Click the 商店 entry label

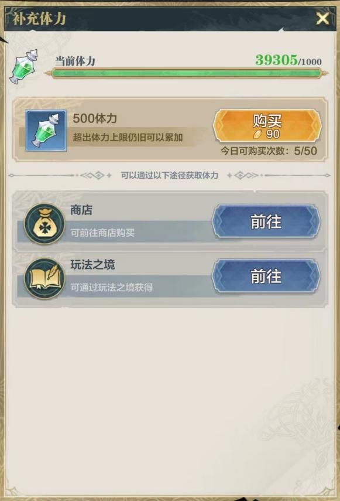tap(81, 210)
